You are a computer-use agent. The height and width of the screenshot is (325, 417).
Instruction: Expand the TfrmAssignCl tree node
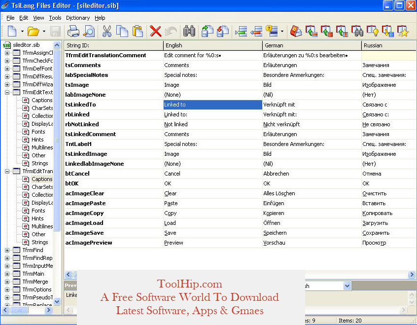click(x=7, y=53)
